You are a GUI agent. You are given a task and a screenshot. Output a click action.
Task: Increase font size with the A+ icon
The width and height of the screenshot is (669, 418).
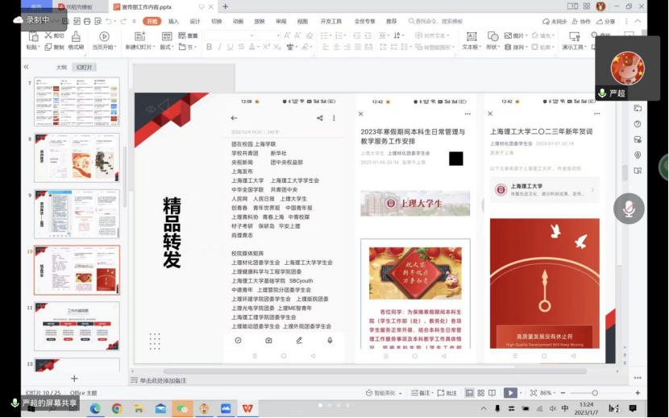(287, 35)
